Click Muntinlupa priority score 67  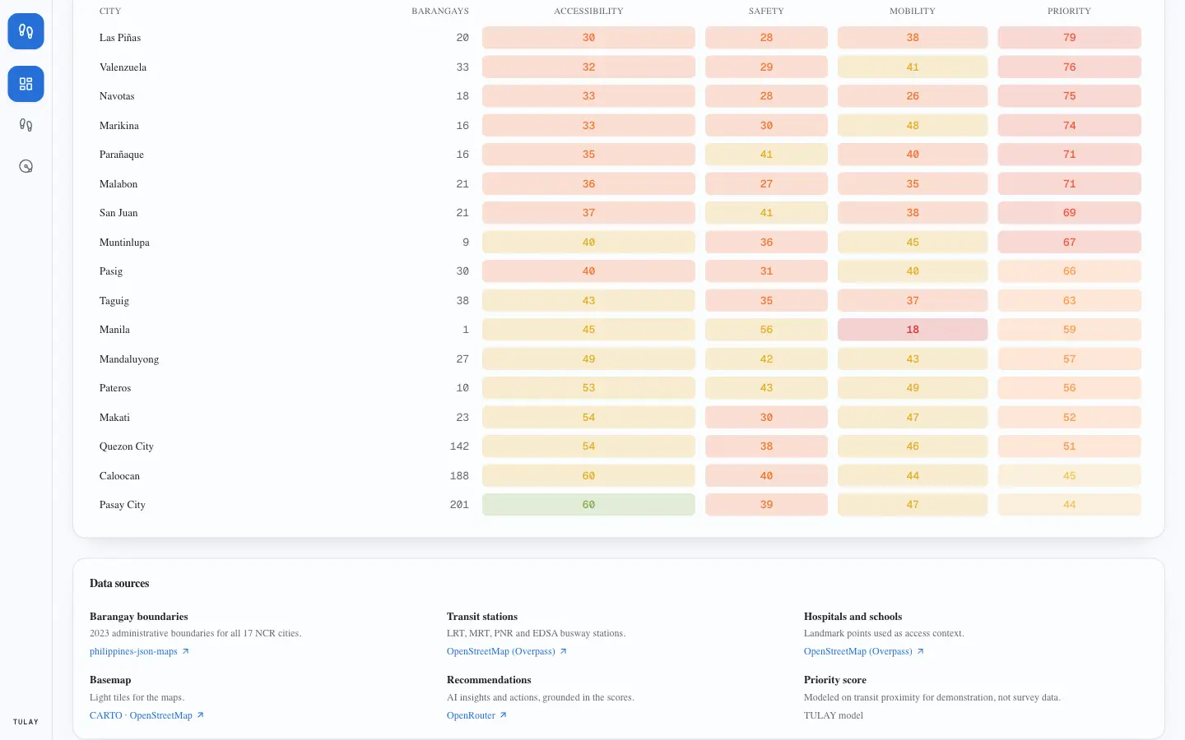pos(1069,243)
